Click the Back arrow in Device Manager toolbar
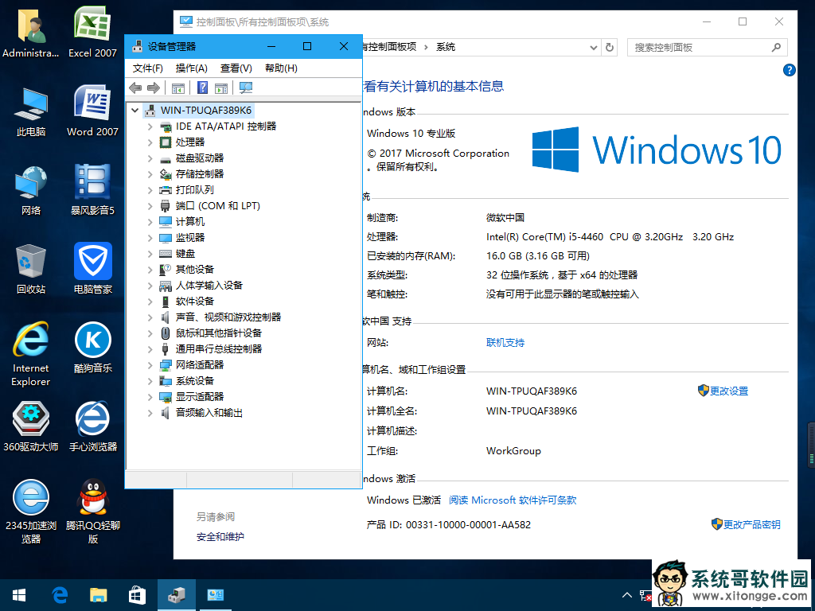This screenshot has height=611, width=815. pyautogui.click(x=135, y=88)
